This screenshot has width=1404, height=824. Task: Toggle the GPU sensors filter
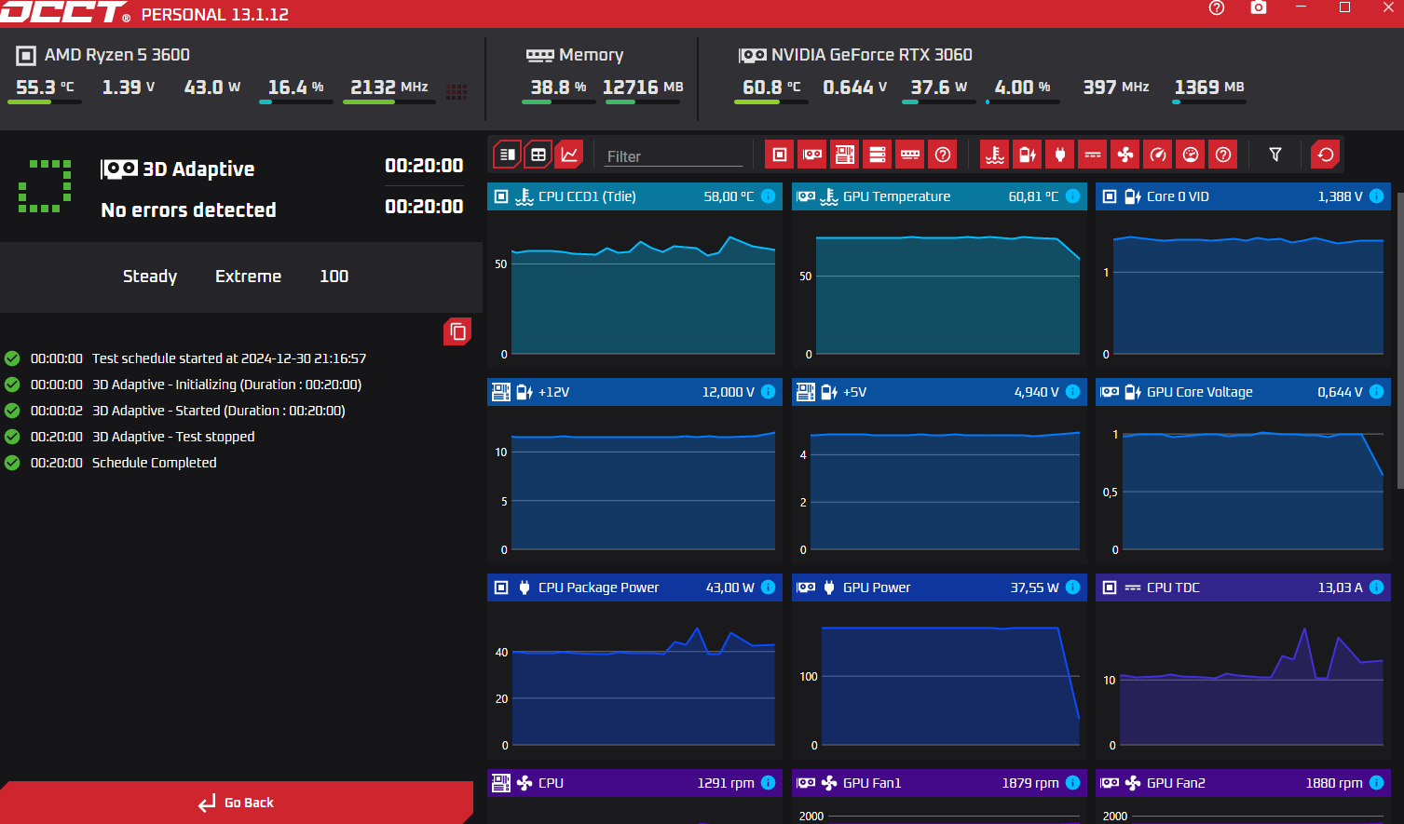[812, 155]
